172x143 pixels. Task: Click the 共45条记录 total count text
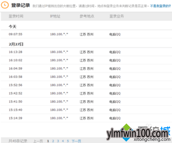point(18,141)
